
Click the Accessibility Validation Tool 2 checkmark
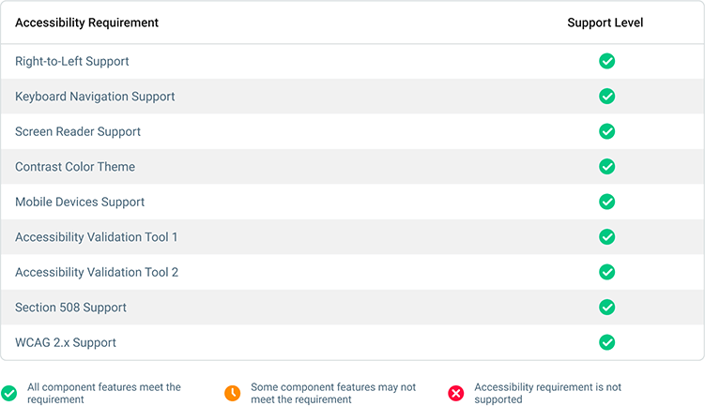click(606, 272)
